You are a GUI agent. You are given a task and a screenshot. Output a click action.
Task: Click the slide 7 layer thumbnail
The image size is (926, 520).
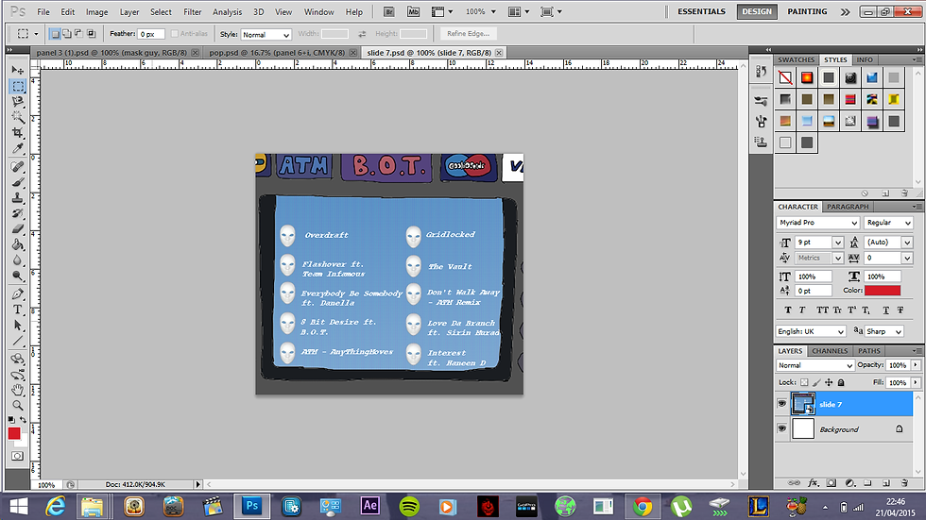click(x=803, y=404)
